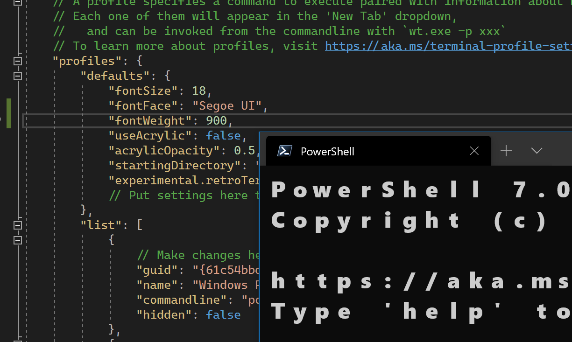Screen dimensions: 572x342
Task: Open the aka.ms/terminal-profile-settings link in the comment
Action: pos(448,46)
